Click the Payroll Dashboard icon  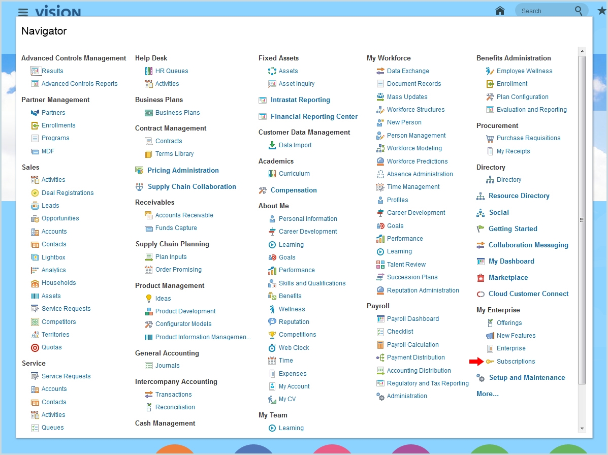pyautogui.click(x=380, y=319)
